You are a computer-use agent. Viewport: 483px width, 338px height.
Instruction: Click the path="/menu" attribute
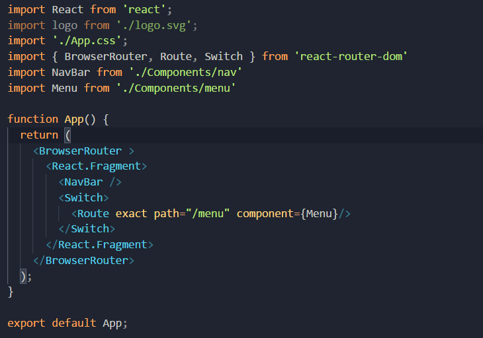[192, 213]
